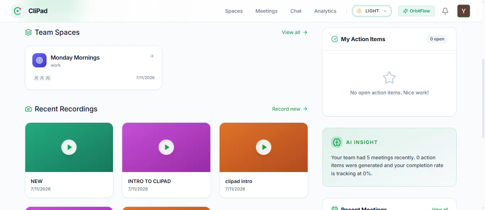485x210 pixels.
Task: Play the NEW recording
Action: coord(69,147)
